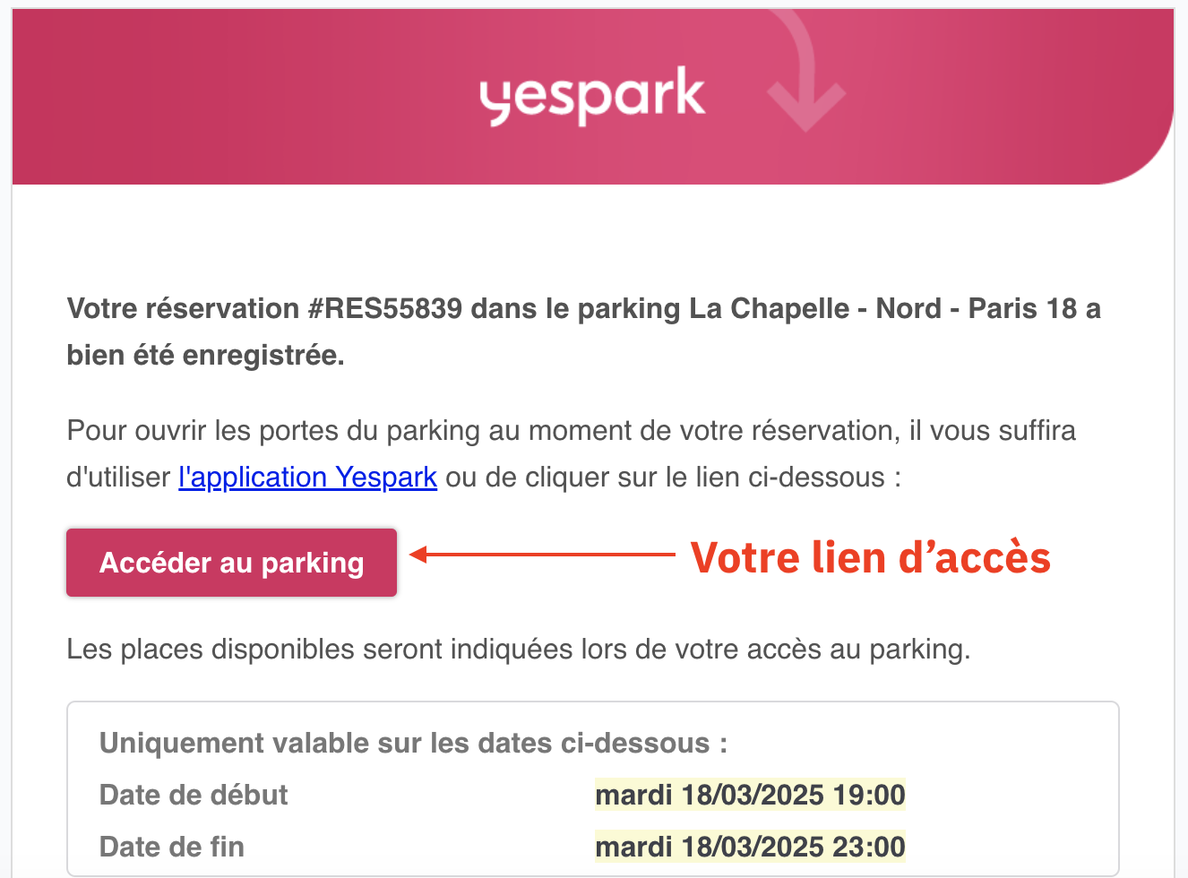Click the Accéder au parking button
This screenshot has height=878, width=1188.
point(231,563)
